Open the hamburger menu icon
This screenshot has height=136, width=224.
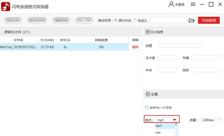click(193, 4)
